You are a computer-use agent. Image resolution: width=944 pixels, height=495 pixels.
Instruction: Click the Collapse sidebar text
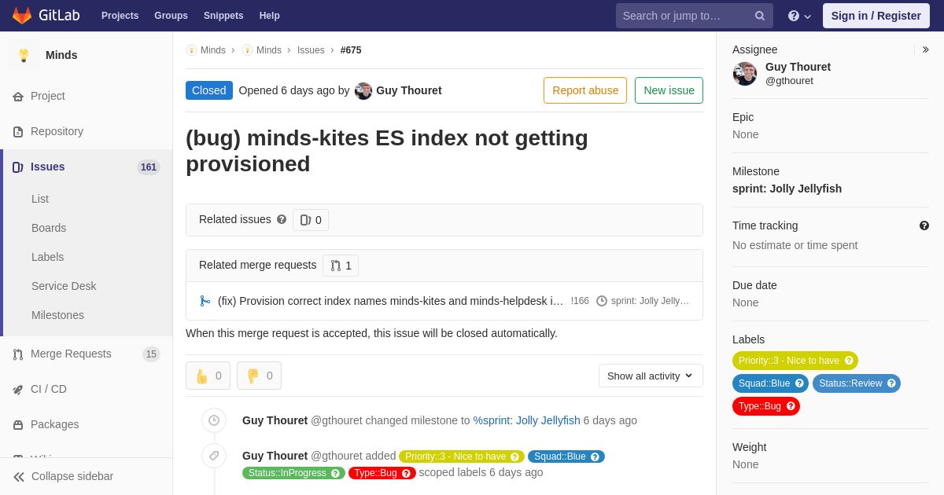(72, 476)
